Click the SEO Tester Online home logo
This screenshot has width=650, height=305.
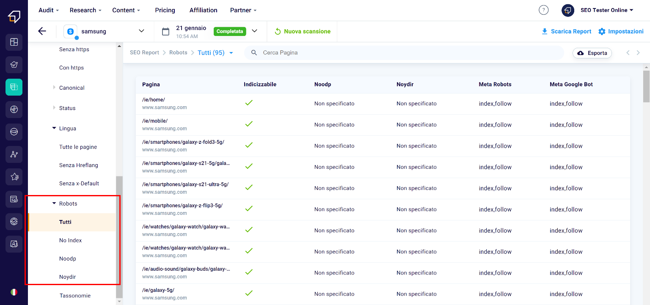tap(14, 16)
